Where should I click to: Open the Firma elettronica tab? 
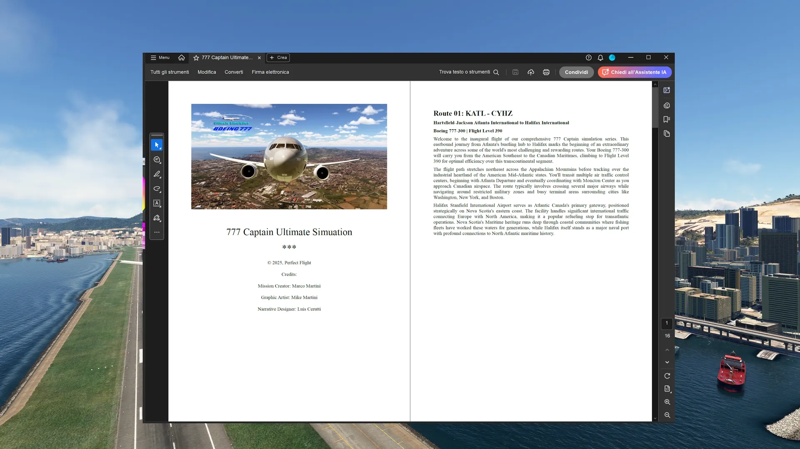coord(270,72)
